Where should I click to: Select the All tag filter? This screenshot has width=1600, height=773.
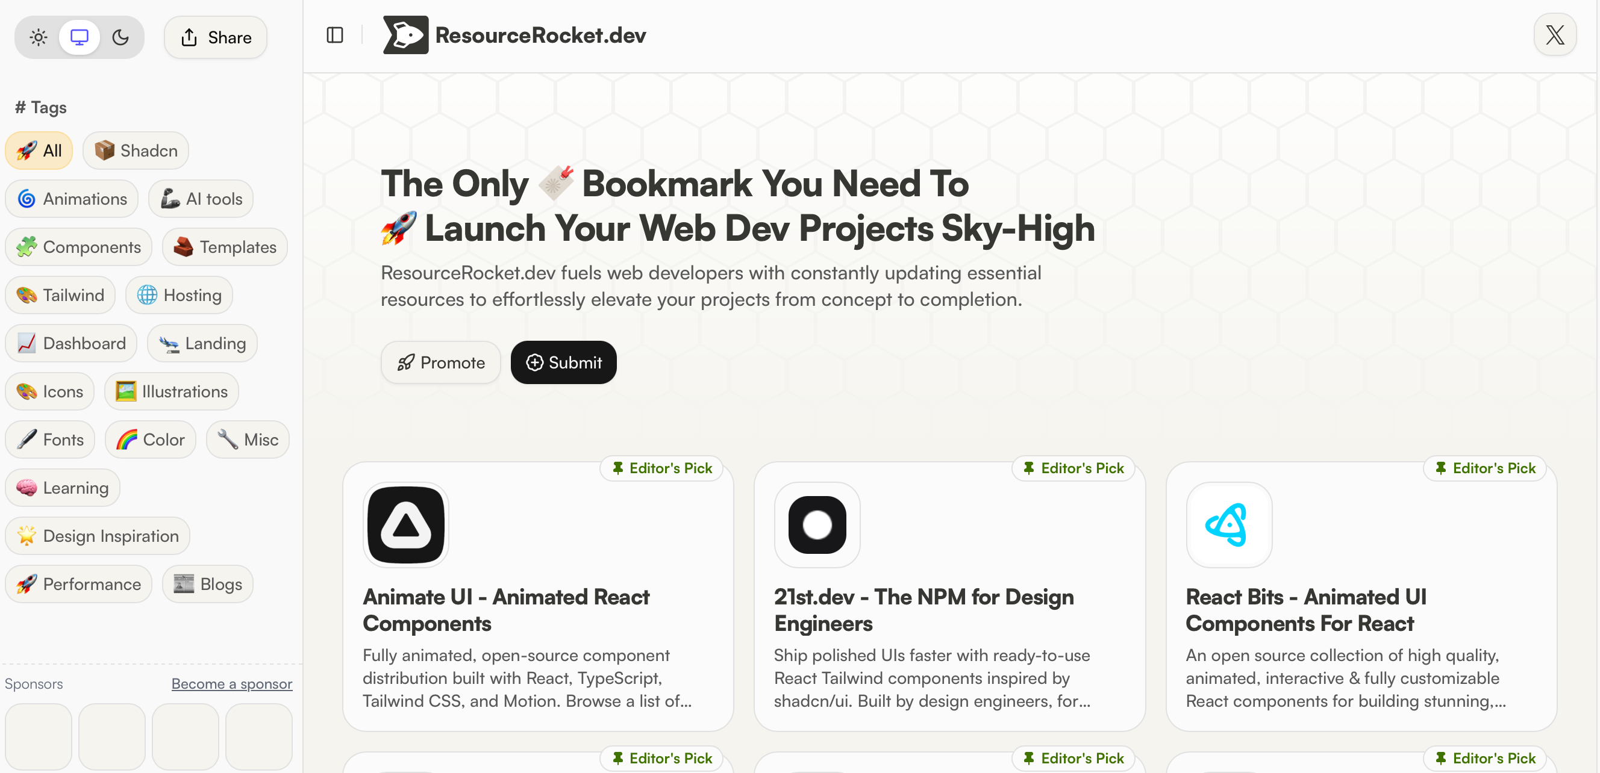click(x=39, y=151)
